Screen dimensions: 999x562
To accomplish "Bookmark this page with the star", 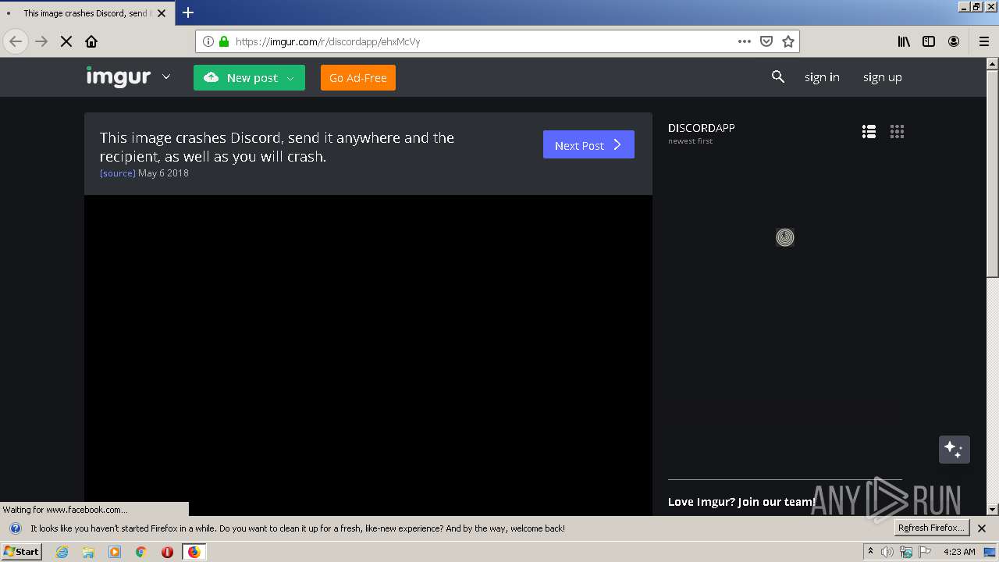I will 788,41.
